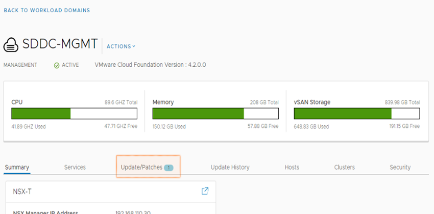Screen dimensions: 434x214
Task: Click the MANAGEMENT domain type label
Action: click(x=20, y=65)
